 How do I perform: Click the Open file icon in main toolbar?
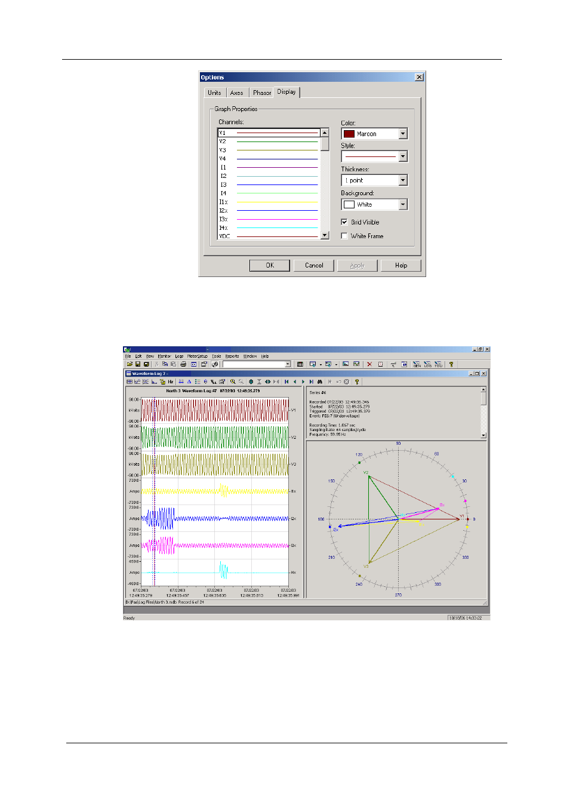tap(130, 364)
